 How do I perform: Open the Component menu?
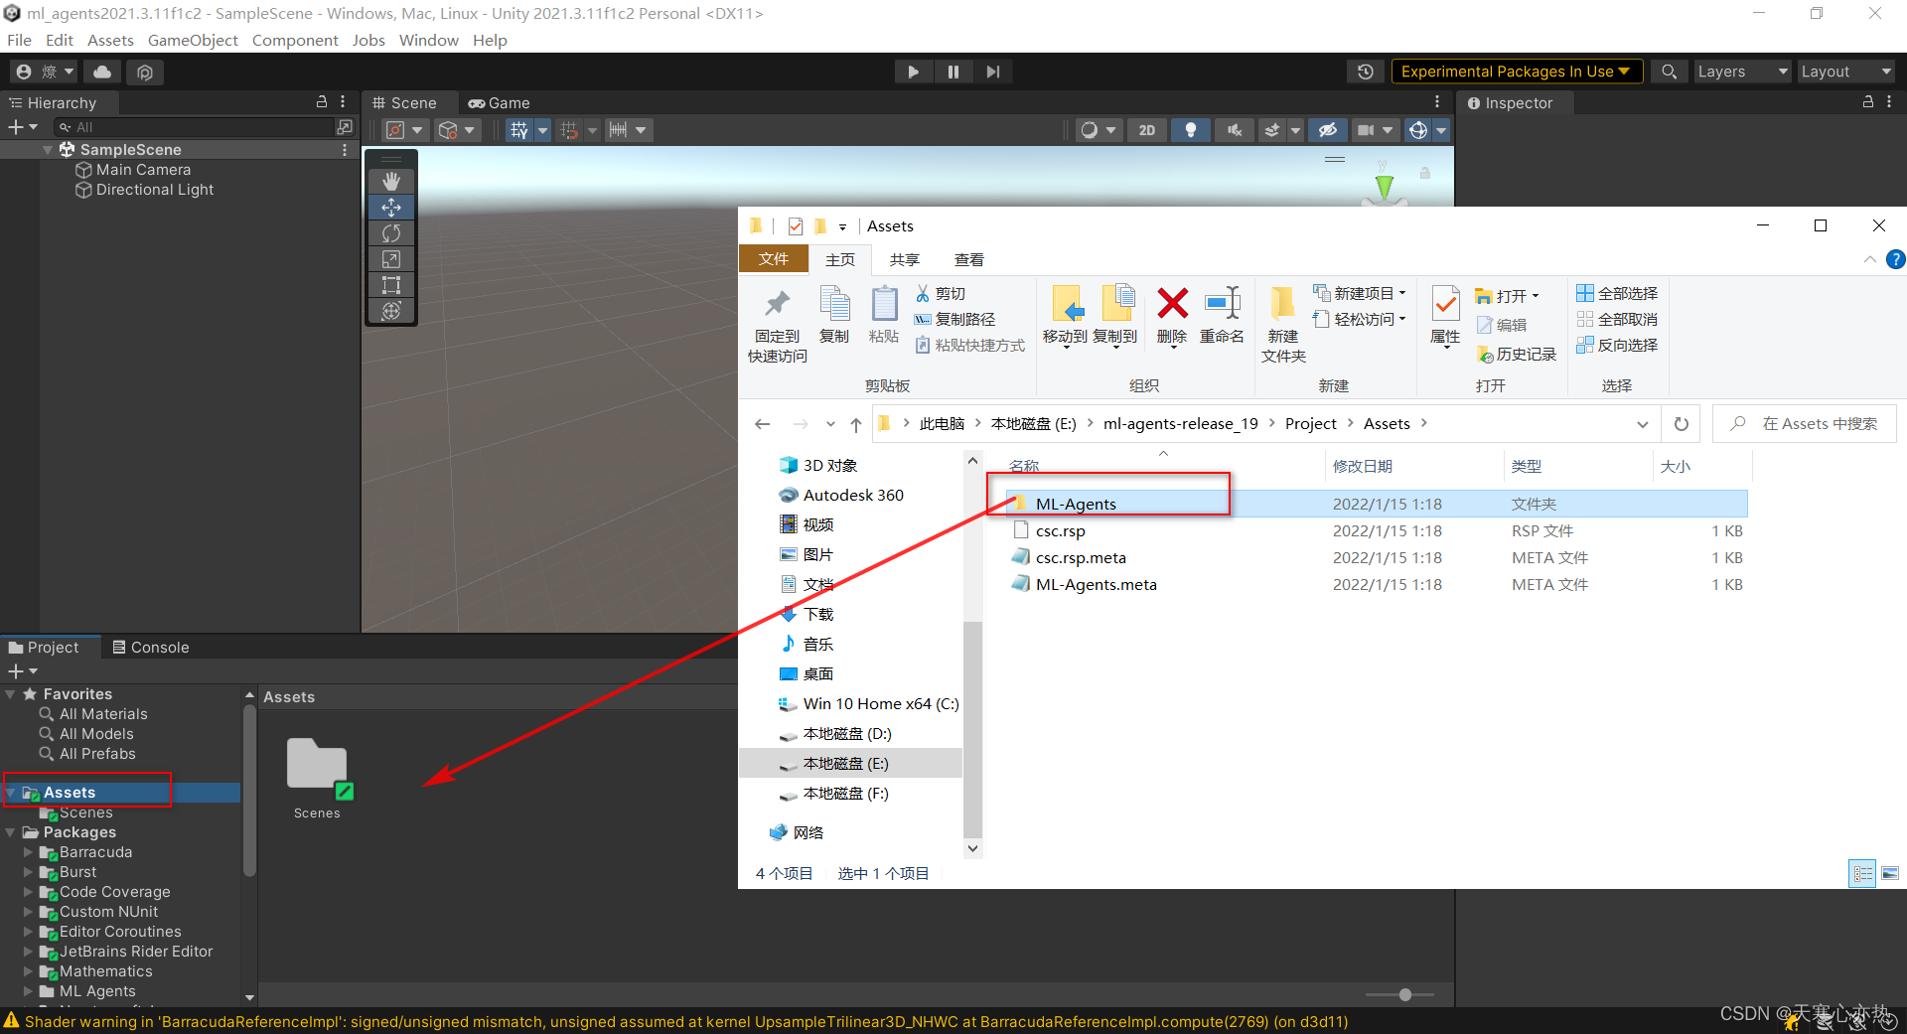coord(295,41)
